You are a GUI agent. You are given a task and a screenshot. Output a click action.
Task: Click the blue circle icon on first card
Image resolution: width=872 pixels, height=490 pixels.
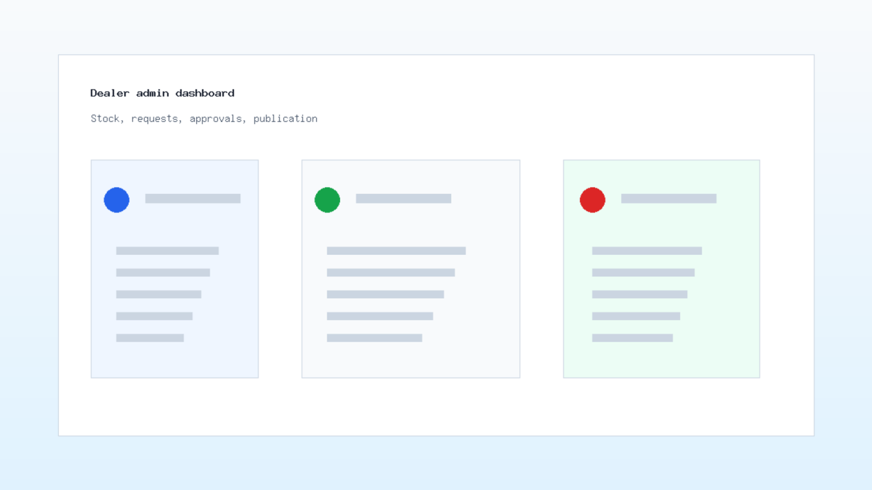[117, 200]
